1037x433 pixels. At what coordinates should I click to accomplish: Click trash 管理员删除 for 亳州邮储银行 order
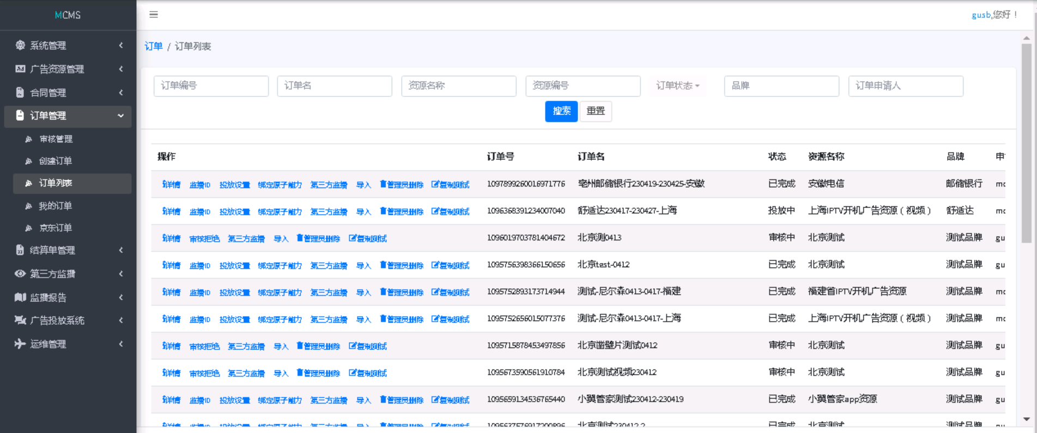tap(401, 184)
